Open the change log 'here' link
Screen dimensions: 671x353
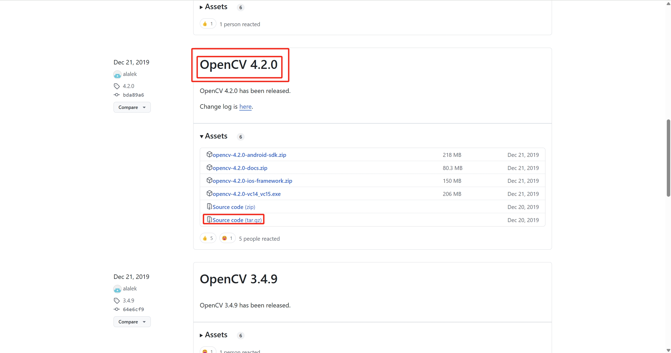tap(245, 107)
